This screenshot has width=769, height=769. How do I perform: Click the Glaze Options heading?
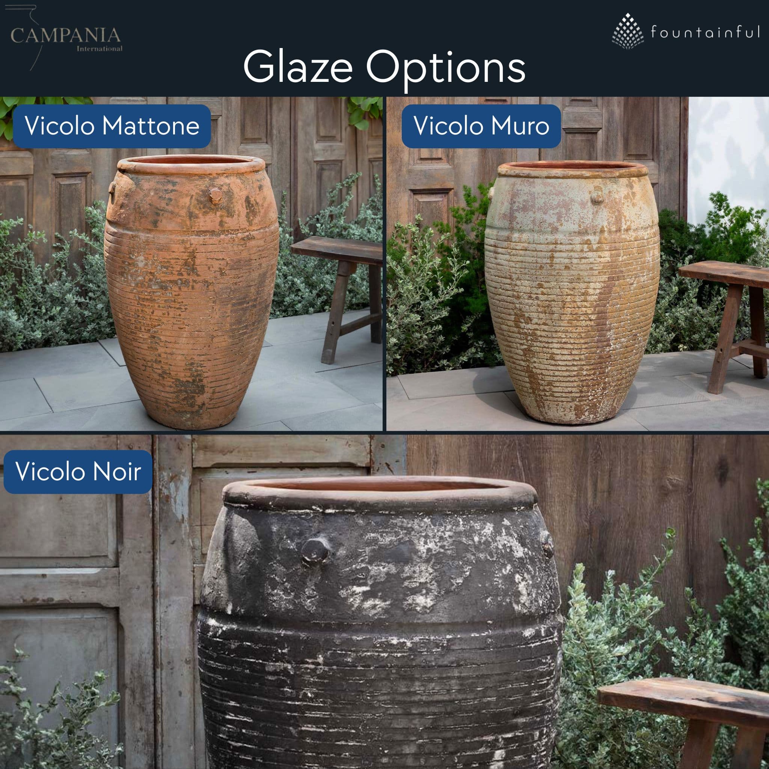[x=384, y=67]
